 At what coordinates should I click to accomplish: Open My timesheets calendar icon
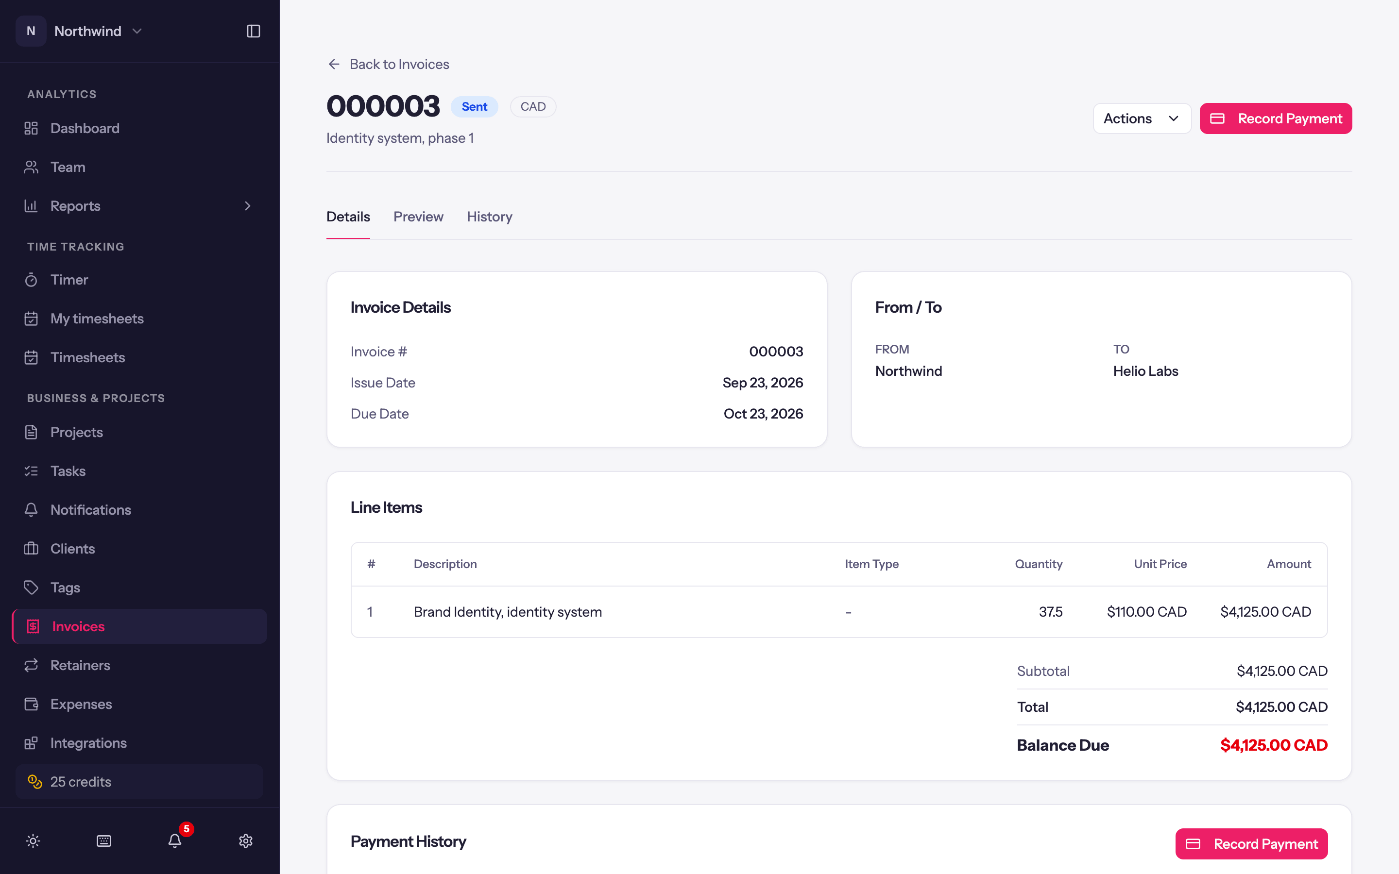31,319
